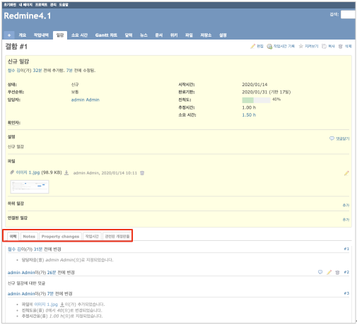This screenshot has width=357, height=325.
Task: Open the 설정 (settings) tab
Action: 223,35
